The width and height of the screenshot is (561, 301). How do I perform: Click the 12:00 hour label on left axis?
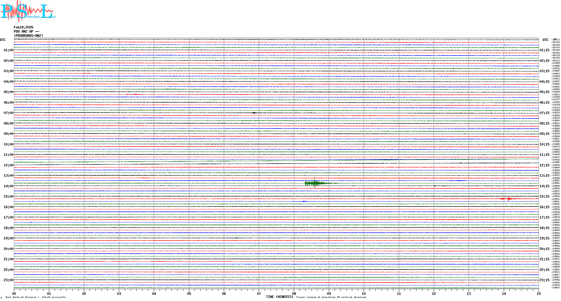coord(8,165)
